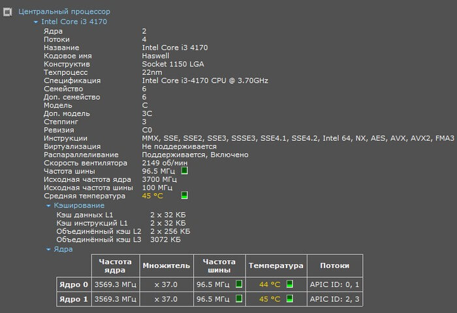457x313 pixels.
Task: Toggle temperature graph icon for Ядро 1
Action: coord(290,299)
